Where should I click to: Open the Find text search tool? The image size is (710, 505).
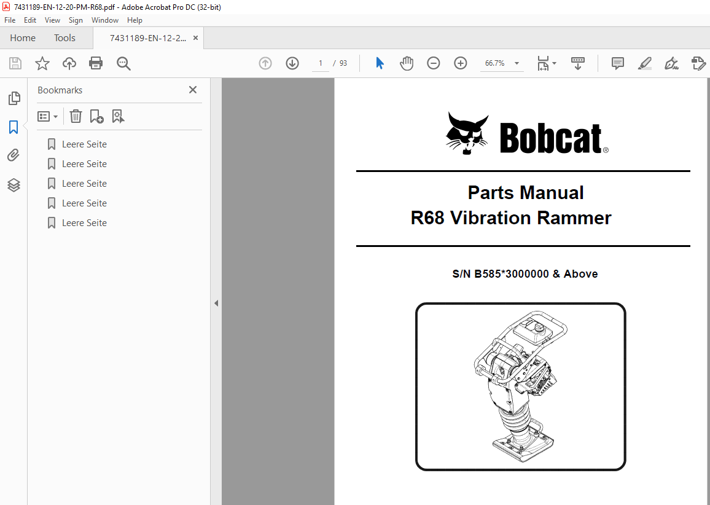pyautogui.click(x=123, y=63)
